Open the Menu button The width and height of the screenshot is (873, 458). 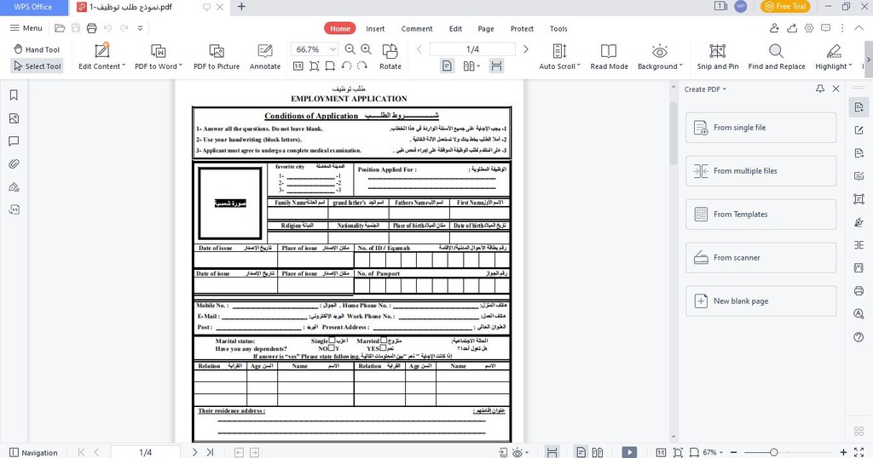pyautogui.click(x=26, y=28)
